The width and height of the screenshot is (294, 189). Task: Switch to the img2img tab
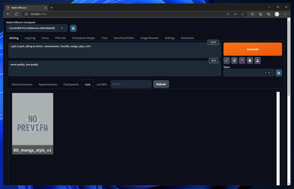pos(30,38)
